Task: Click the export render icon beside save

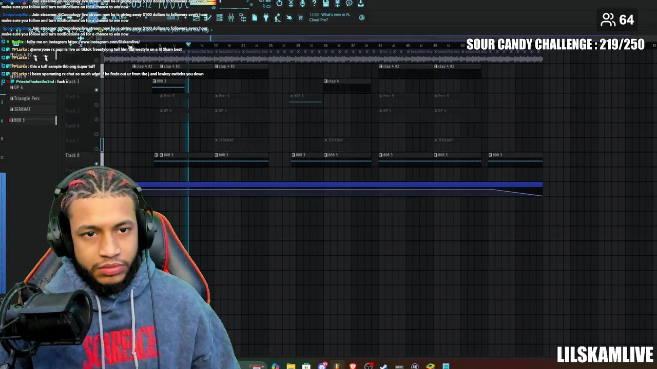Action: tap(337, 3)
